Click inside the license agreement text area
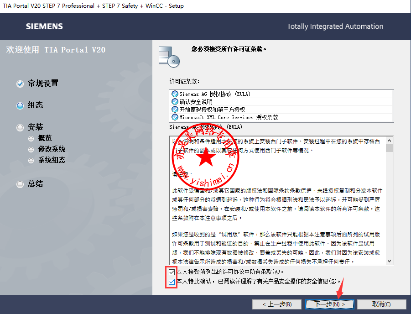Screen dimensions: 411x314 [x=277, y=201]
